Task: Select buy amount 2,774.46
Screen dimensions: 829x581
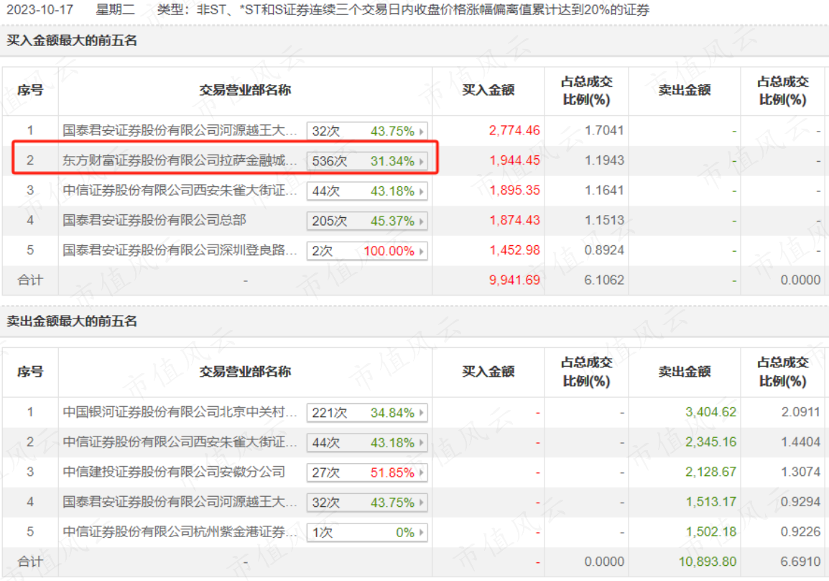Action: 514,130
